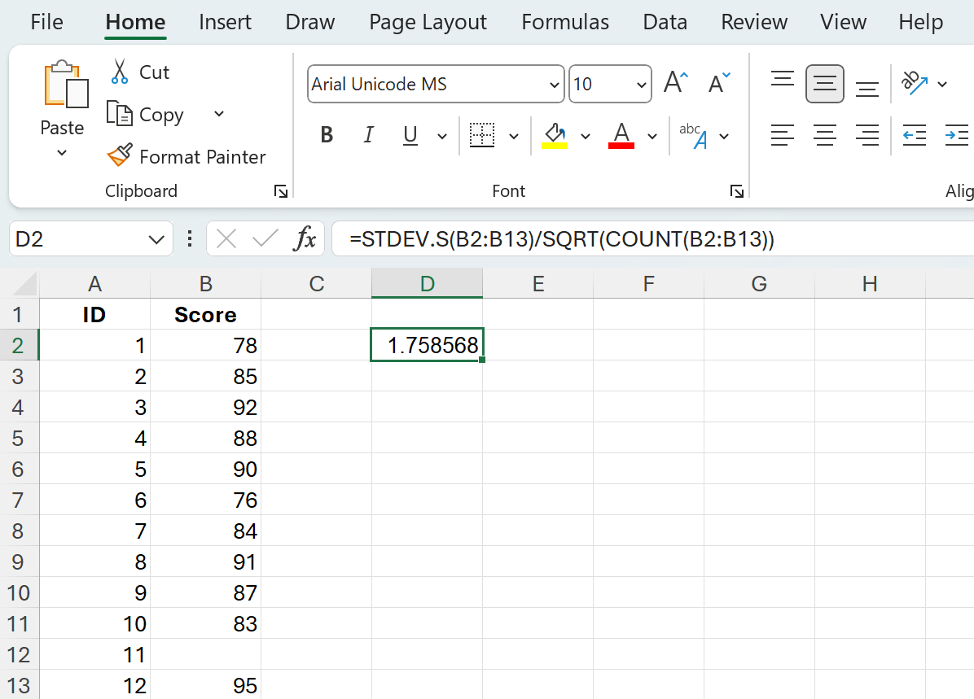Switch to the Formulas tab

coord(565,22)
